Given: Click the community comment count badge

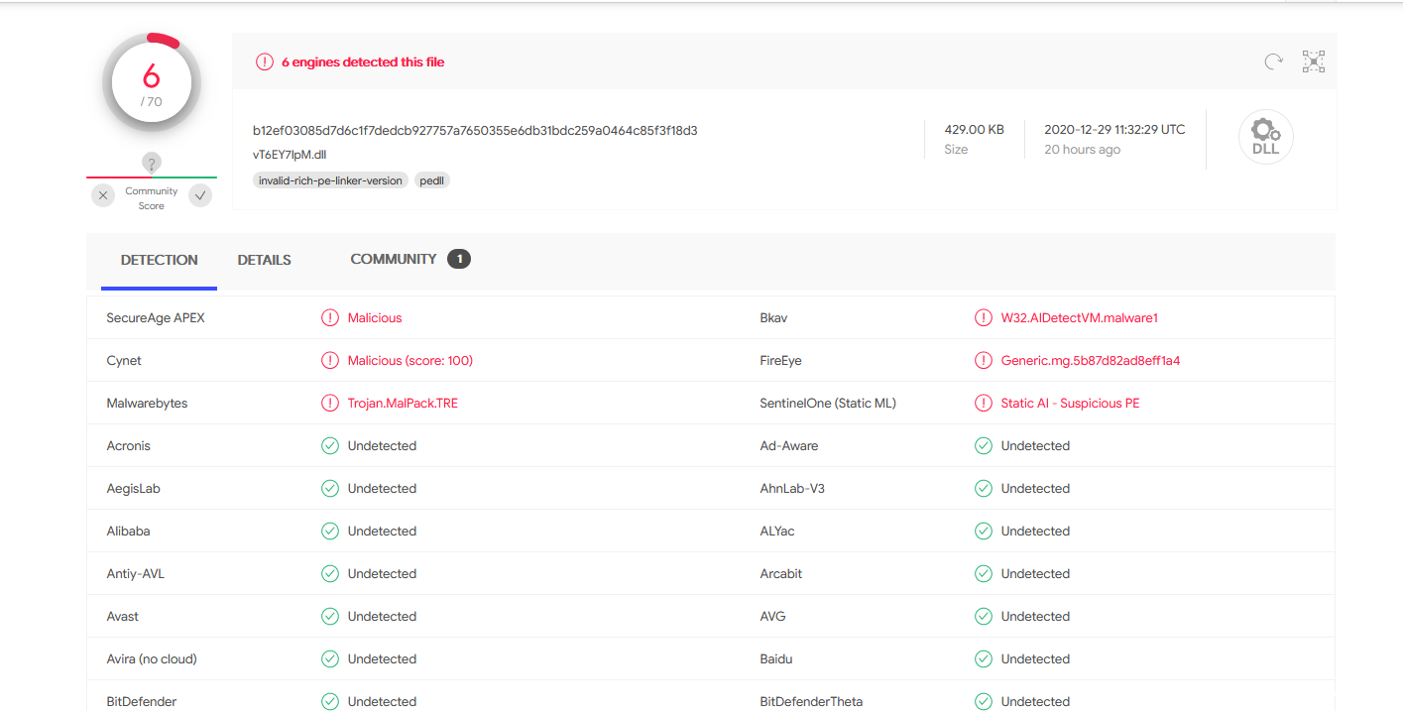Looking at the screenshot, I should click(458, 259).
